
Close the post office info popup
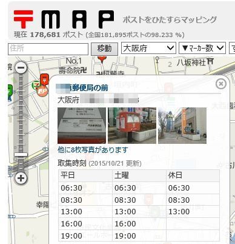tap(221, 84)
